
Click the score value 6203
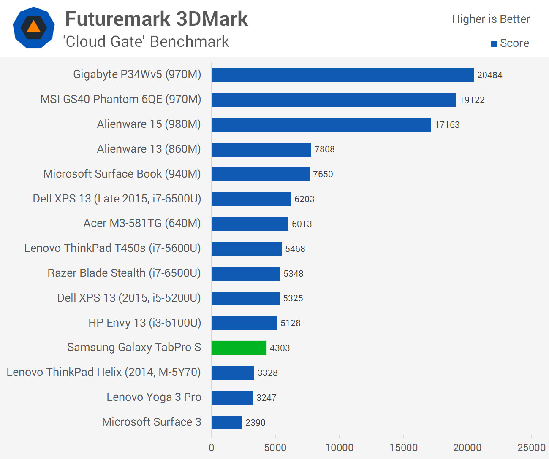point(304,199)
